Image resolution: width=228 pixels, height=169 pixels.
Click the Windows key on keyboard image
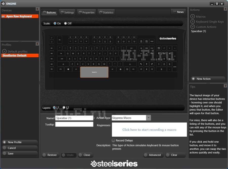[x=68, y=69]
